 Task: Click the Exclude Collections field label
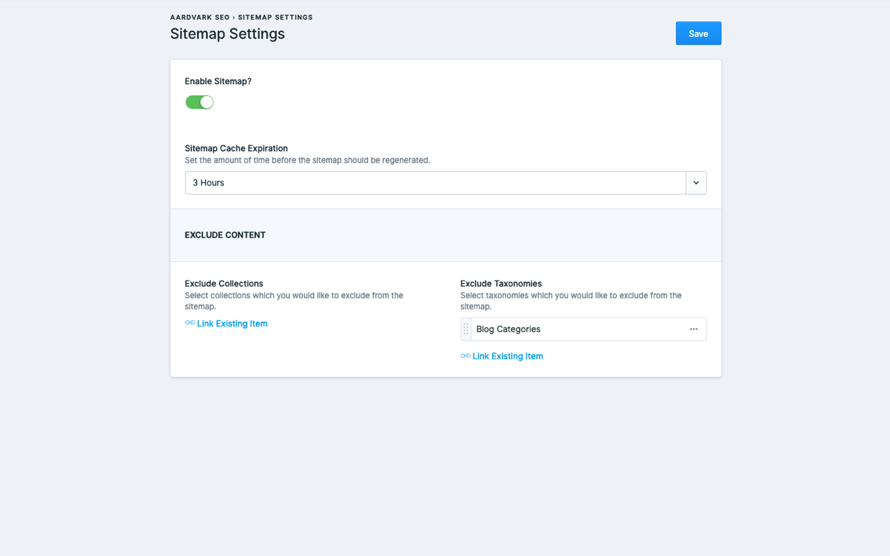tap(224, 284)
